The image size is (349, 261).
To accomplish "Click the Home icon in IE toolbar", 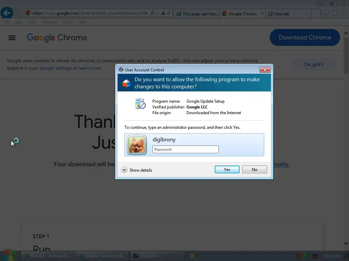I will (x=327, y=13).
